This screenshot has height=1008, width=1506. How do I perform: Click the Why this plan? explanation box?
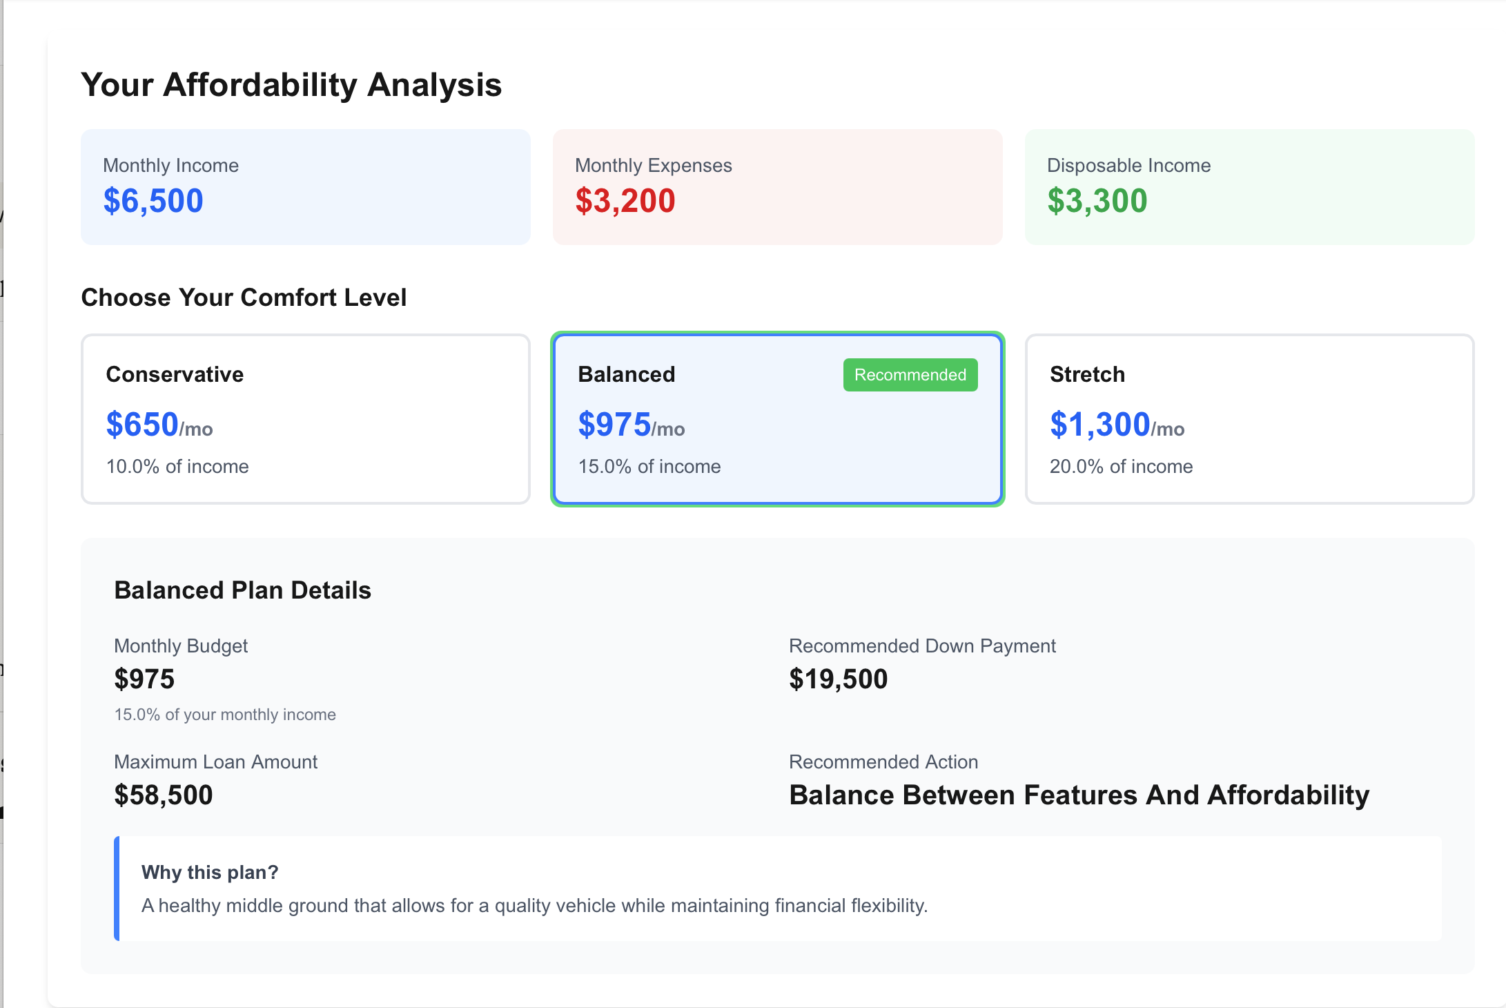coord(777,889)
